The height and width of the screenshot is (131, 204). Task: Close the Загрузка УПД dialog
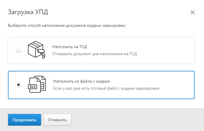click(x=193, y=12)
